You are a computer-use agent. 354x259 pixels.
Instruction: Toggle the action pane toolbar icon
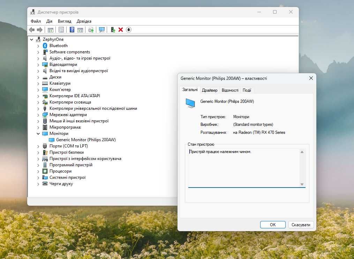80,30
